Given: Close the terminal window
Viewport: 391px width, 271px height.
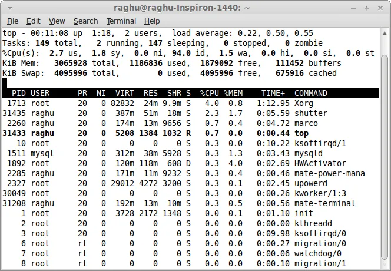Looking at the screenshot, I should [380, 7].
